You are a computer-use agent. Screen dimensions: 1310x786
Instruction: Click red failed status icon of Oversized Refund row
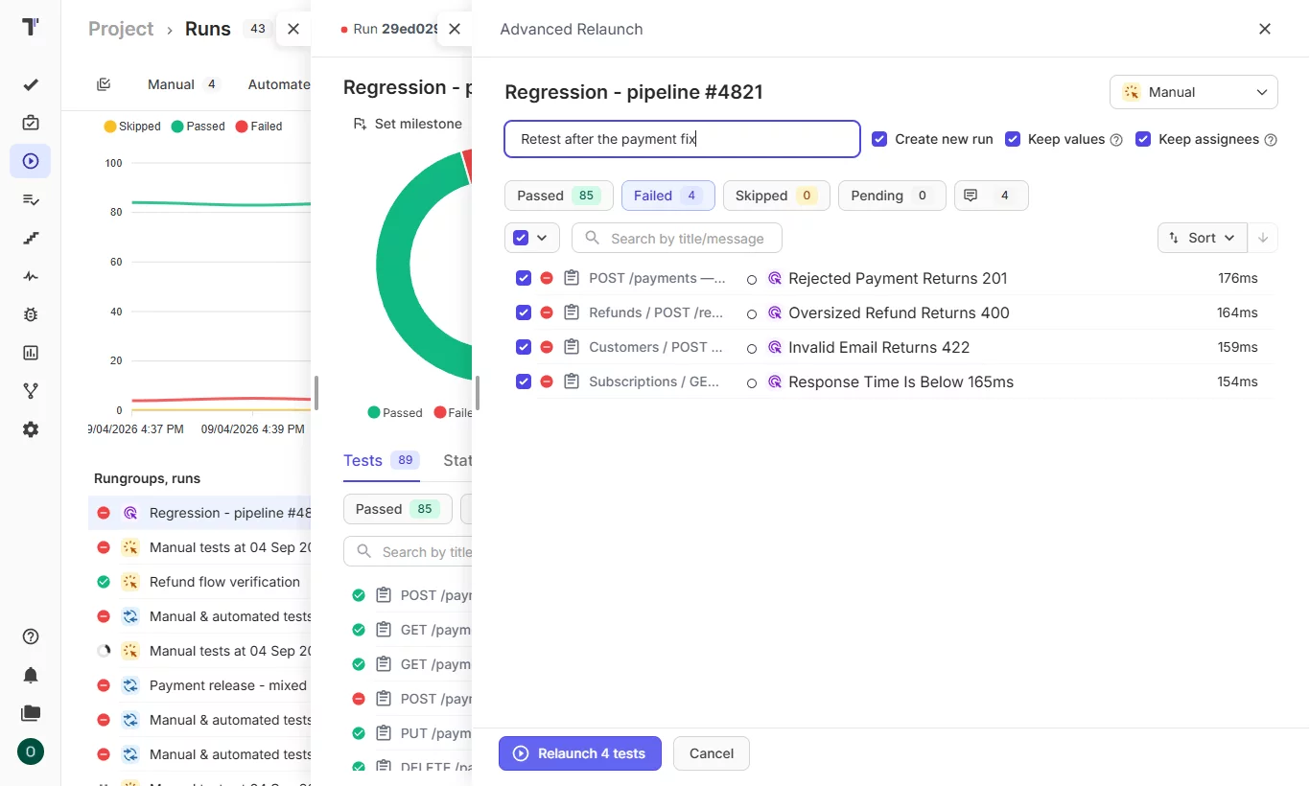pyautogui.click(x=547, y=312)
